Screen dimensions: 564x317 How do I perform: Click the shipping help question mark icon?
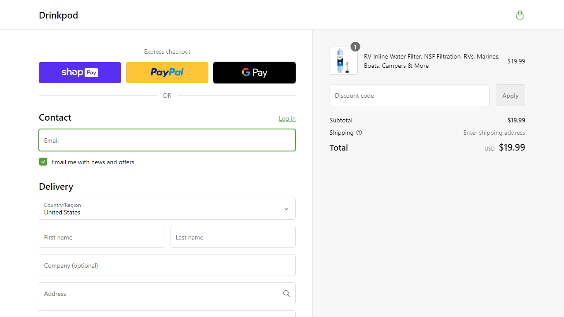[359, 133]
